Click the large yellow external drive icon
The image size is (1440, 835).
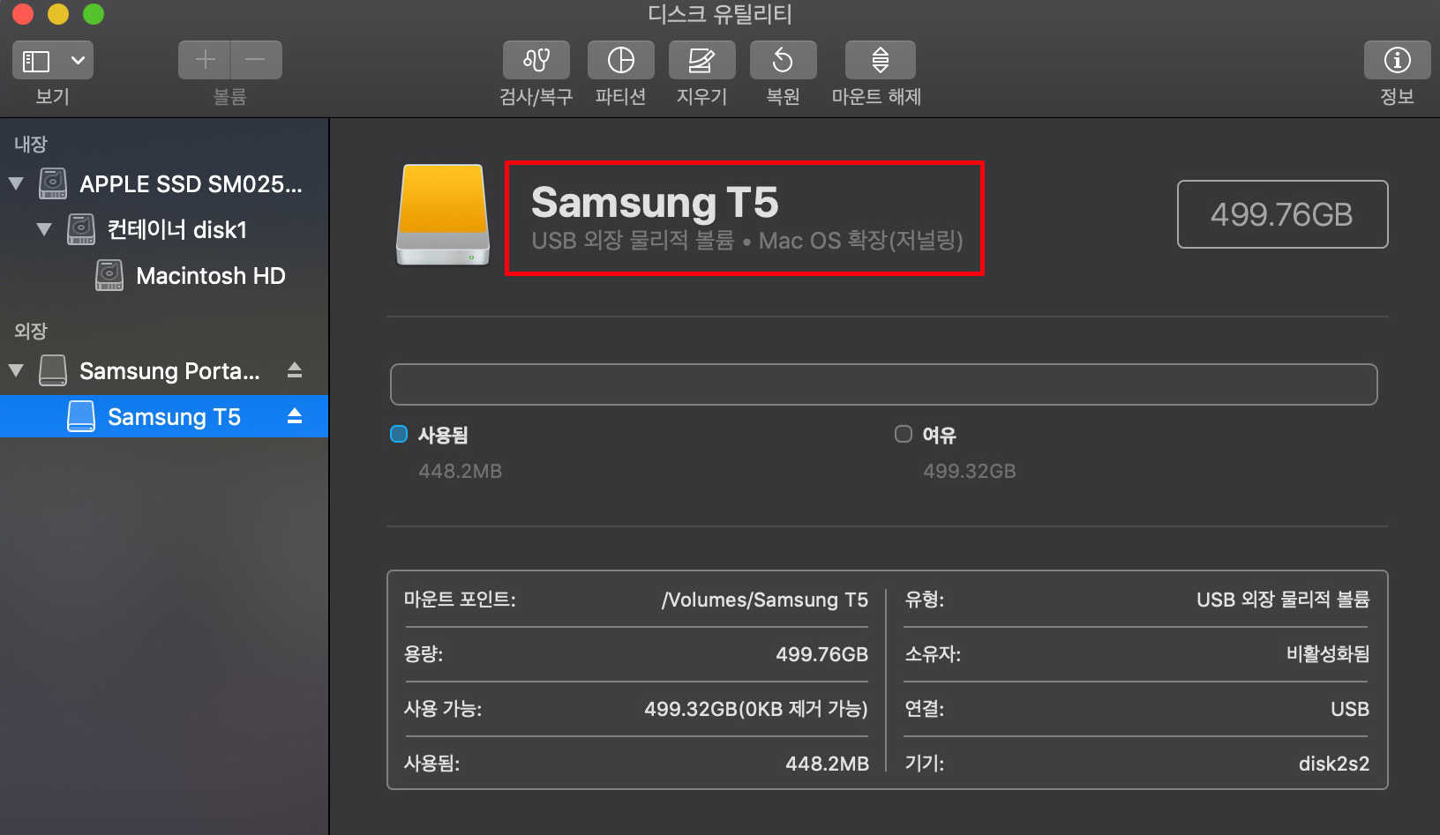tap(443, 215)
